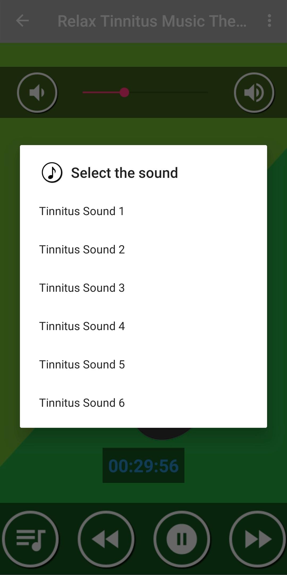This screenshot has width=287, height=575.
Task: Tap the volume up speaker icon
Action: [254, 92]
